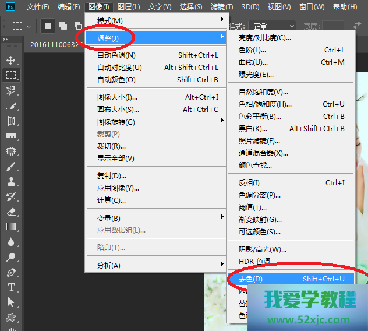This screenshot has width=368, height=331.
Task: Choose the Brush tool
Action: click(x=11, y=166)
